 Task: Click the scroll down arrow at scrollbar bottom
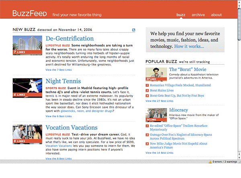(239, 158)
